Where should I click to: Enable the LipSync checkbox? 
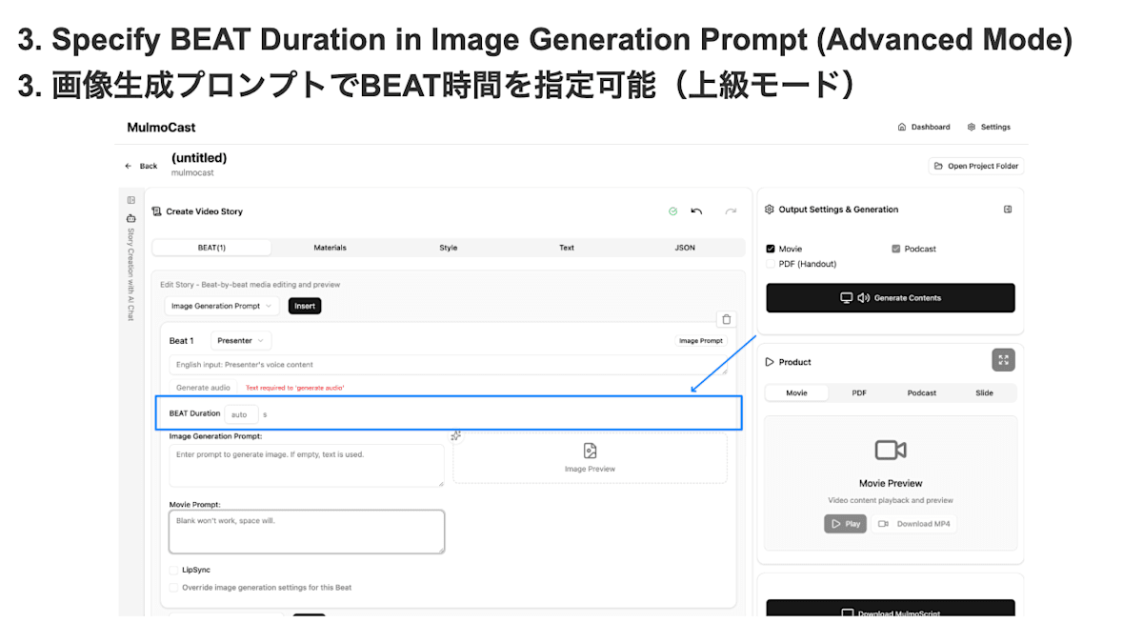click(173, 570)
